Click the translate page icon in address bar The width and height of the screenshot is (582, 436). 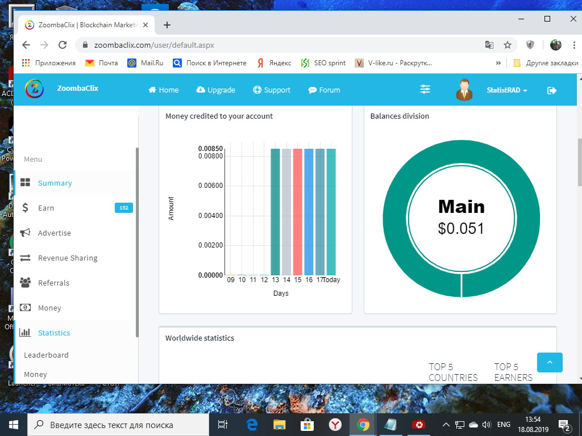click(489, 45)
